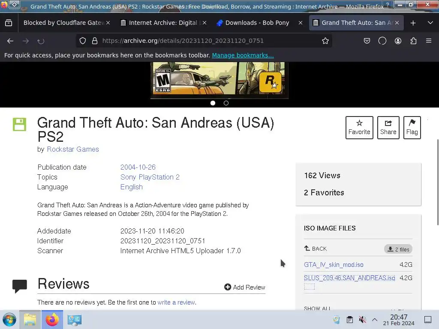Flag this item
The image size is (439, 329).
412,128
